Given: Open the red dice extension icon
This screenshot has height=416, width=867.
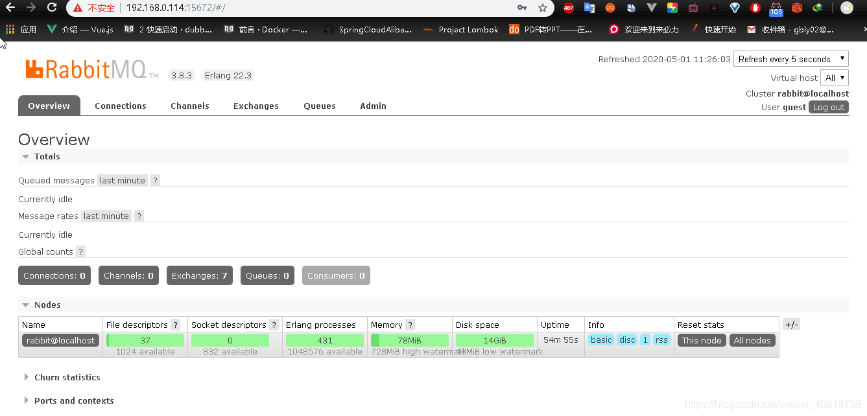Looking at the screenshot, I should [797, 8].
